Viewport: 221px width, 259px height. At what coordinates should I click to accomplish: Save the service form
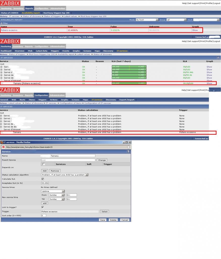[102, 220]
